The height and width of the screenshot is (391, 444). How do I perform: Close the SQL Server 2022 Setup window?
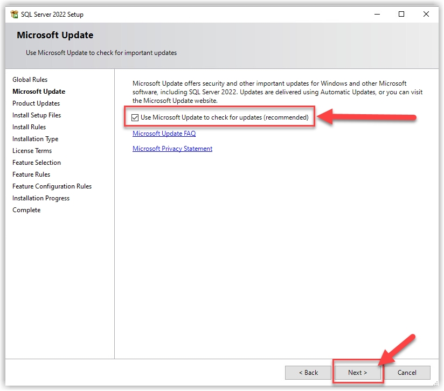(426, 14)
